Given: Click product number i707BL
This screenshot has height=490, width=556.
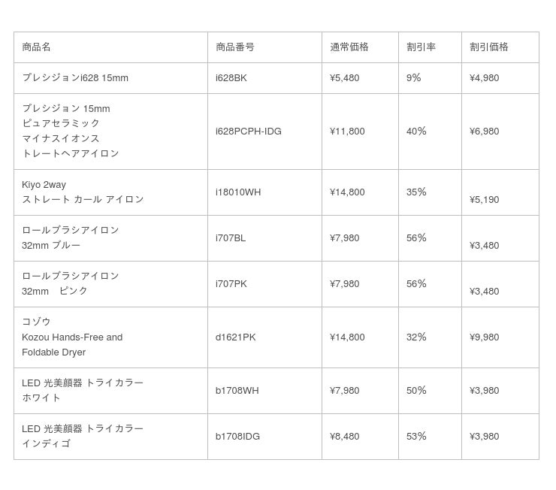Looking at the screenshot, I should (x=231, y=238).
